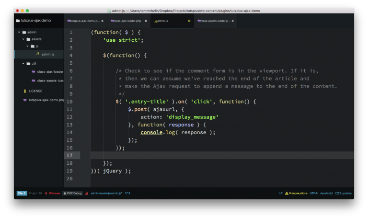The width and height of the screenshot is (368, 219).
Task: Open the 16 Issues linter indicator
Action: 53,193
